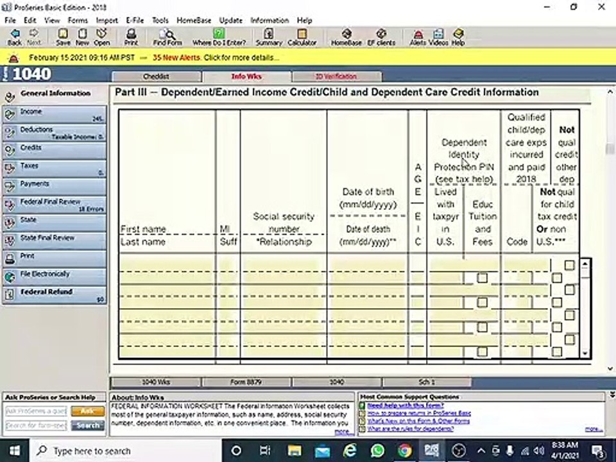This screenshot has height=462, width=616.
Task: Open the 1040 Wks bottom tab
Action: point(156,382)
